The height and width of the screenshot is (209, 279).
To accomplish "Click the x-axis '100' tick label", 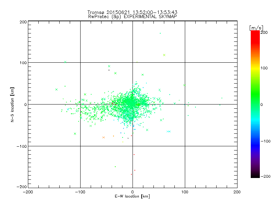I will pyautogui.click(x=185, y=192).
